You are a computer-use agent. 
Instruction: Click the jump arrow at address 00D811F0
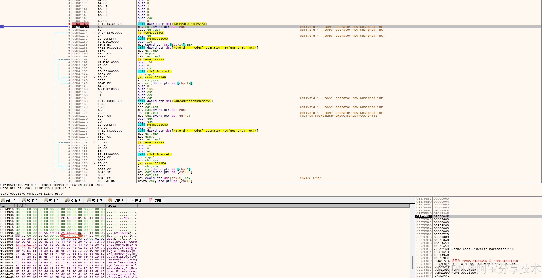pyautogui.click(x=94, y=163)
